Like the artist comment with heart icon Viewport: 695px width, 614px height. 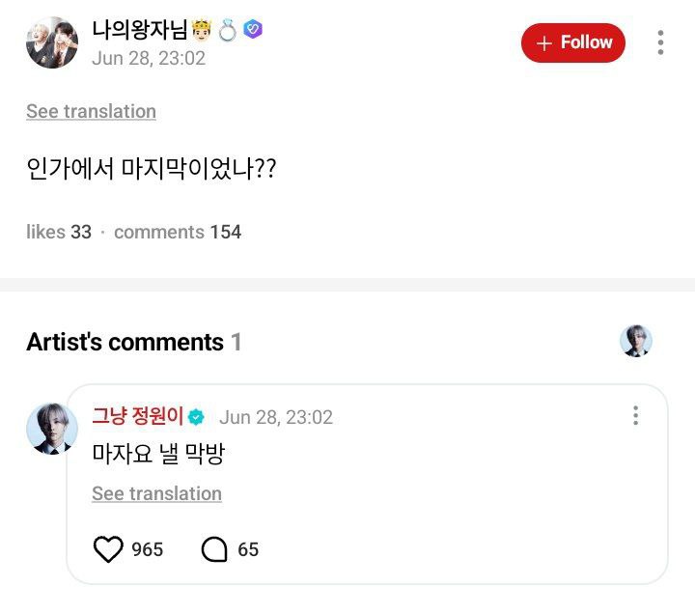tap(108, 549)
